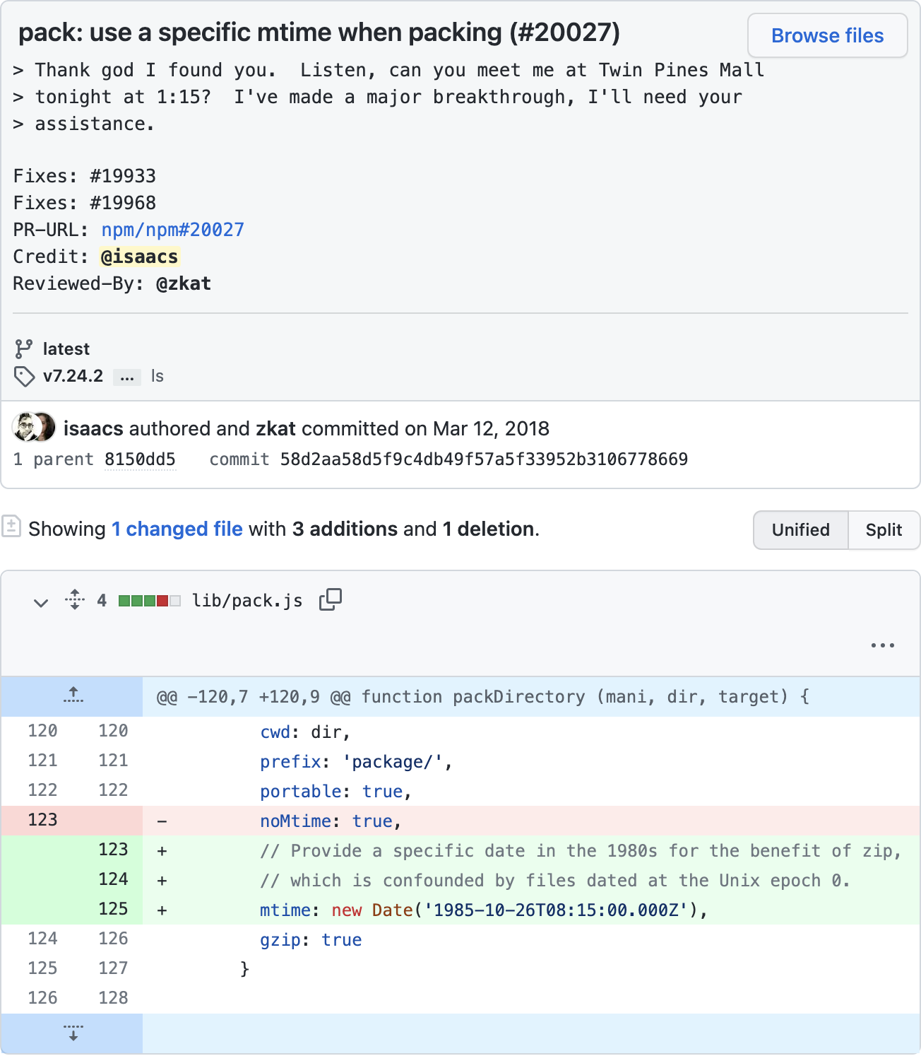
Task: Open the ls tag link
Action: click(x=157, y=376)
